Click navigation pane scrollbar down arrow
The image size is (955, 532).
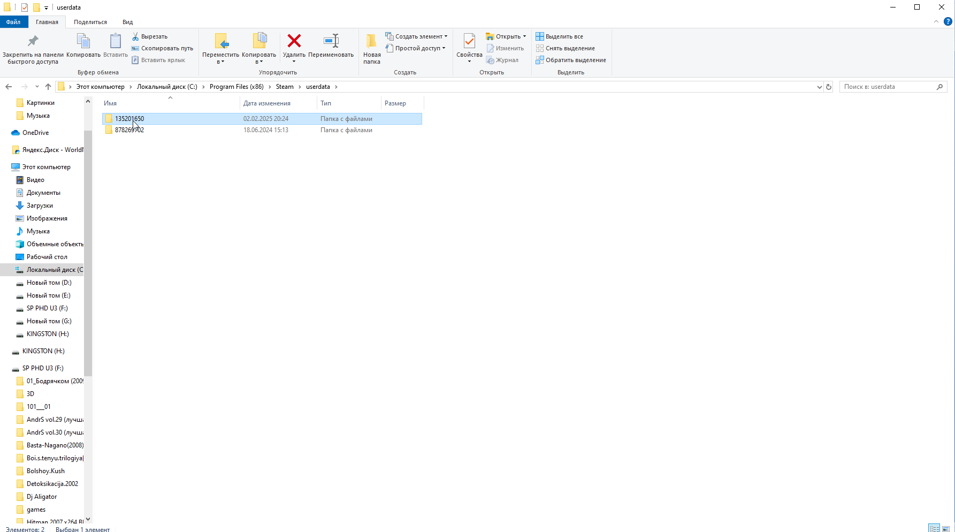88,519
